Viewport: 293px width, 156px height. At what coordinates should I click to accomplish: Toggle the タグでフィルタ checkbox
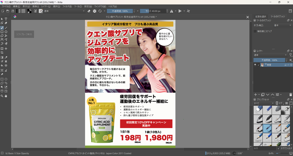pos(279,148)
